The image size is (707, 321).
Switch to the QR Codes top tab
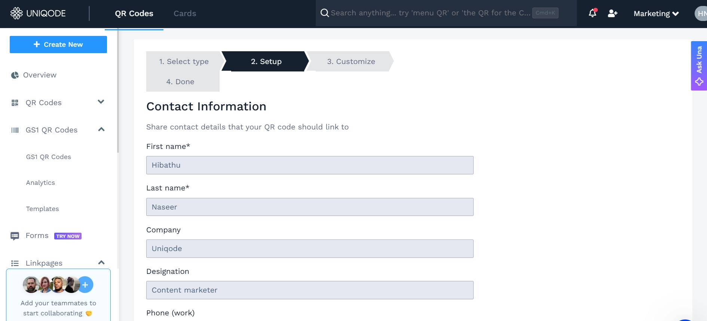tap(134, 14)
